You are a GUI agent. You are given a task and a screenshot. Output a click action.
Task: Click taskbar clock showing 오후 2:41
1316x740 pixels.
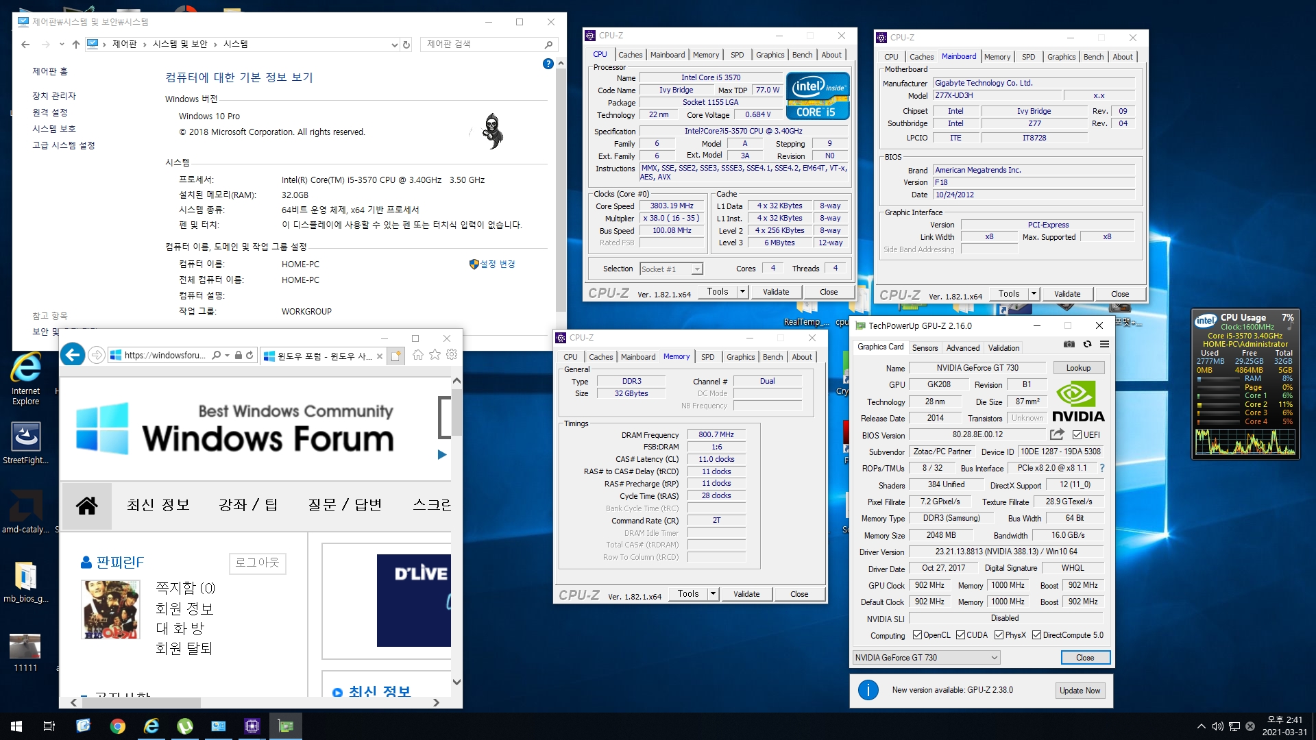(1284, 726)
